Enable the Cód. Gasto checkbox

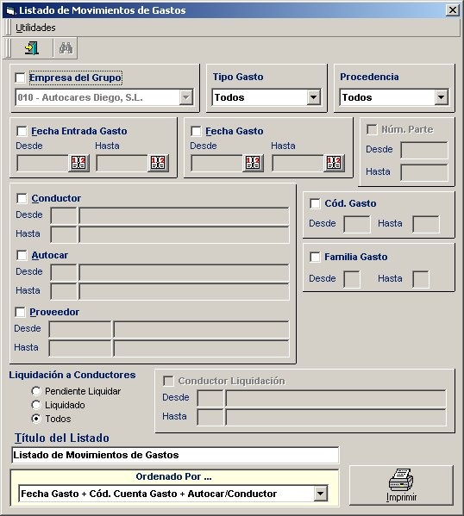(x=315, y=203)
